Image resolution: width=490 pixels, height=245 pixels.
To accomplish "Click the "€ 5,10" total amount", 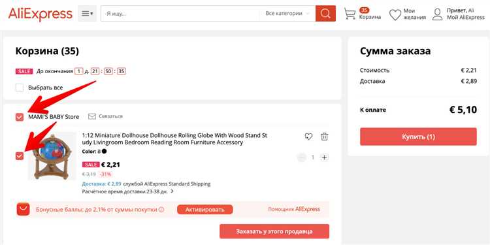I will (x=463, y=110).
